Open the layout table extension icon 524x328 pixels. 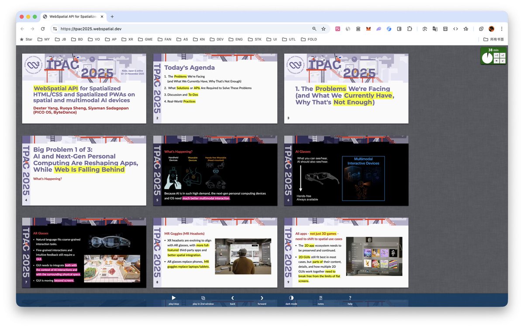(445, 29)
